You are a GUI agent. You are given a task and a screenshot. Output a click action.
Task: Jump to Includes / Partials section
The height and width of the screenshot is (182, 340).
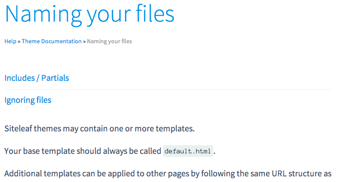(37, 78)
